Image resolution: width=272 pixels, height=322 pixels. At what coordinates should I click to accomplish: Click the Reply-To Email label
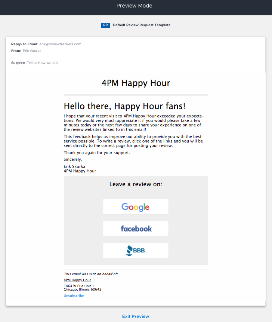tap(24, 44)
